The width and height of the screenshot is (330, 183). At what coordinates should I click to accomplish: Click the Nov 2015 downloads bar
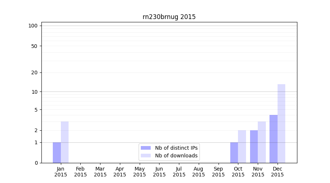click(x=262, y=142)
